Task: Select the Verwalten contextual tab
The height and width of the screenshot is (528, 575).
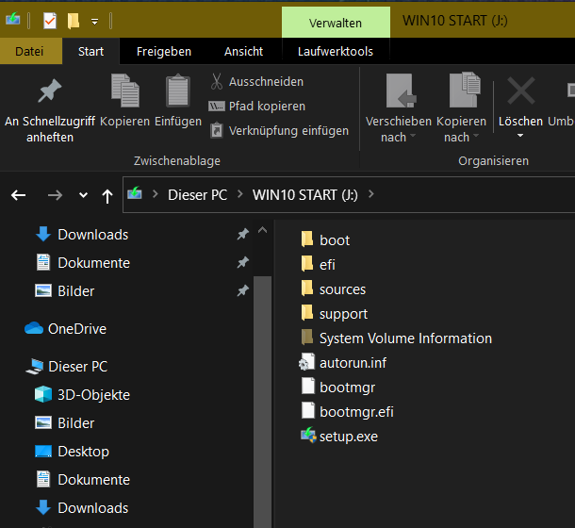Action: coord(336,23)
